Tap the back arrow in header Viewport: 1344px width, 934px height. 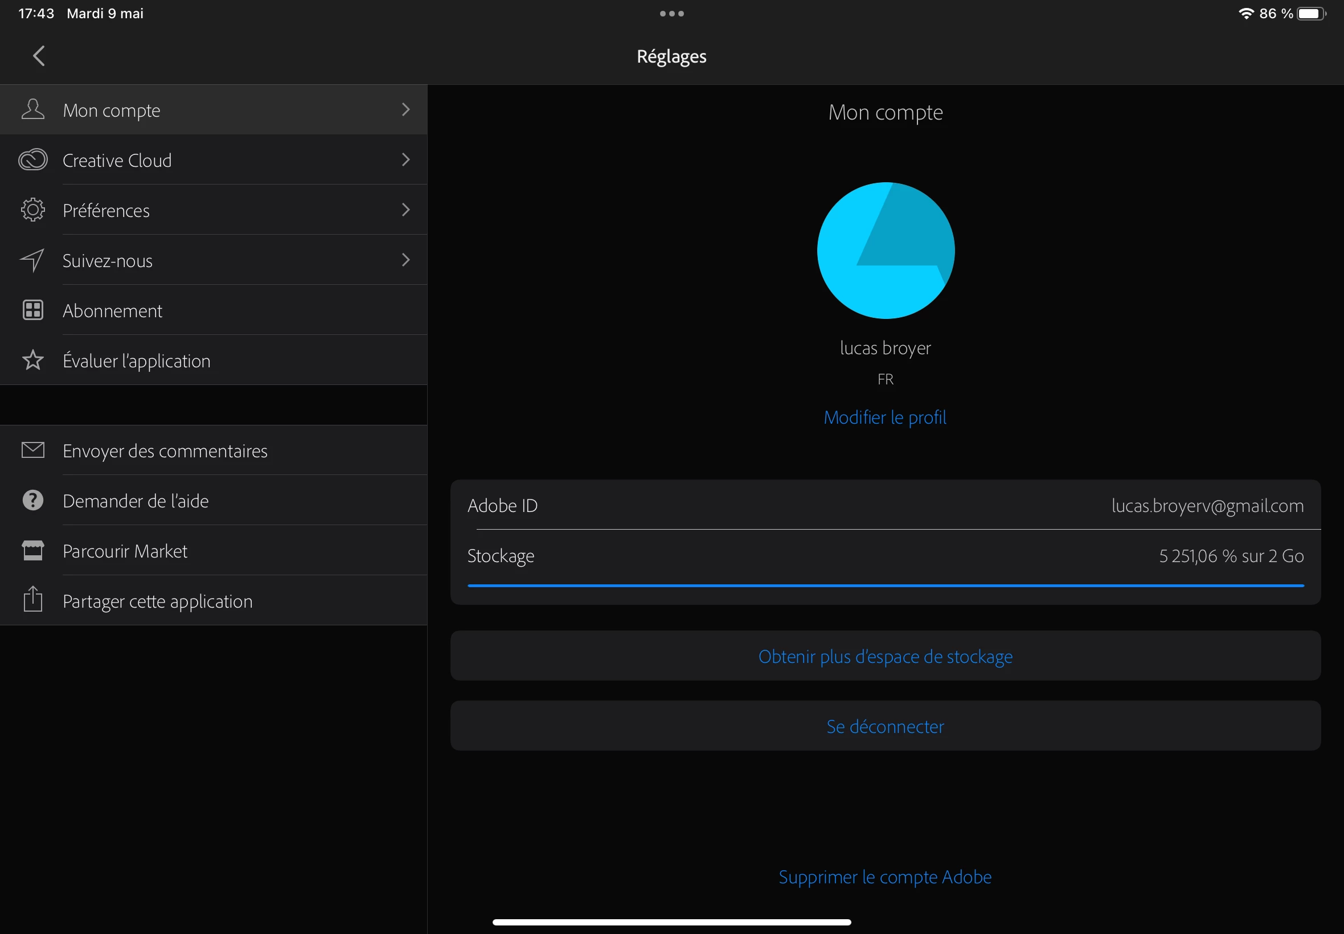pyautogui.click(x=39, y=56)
